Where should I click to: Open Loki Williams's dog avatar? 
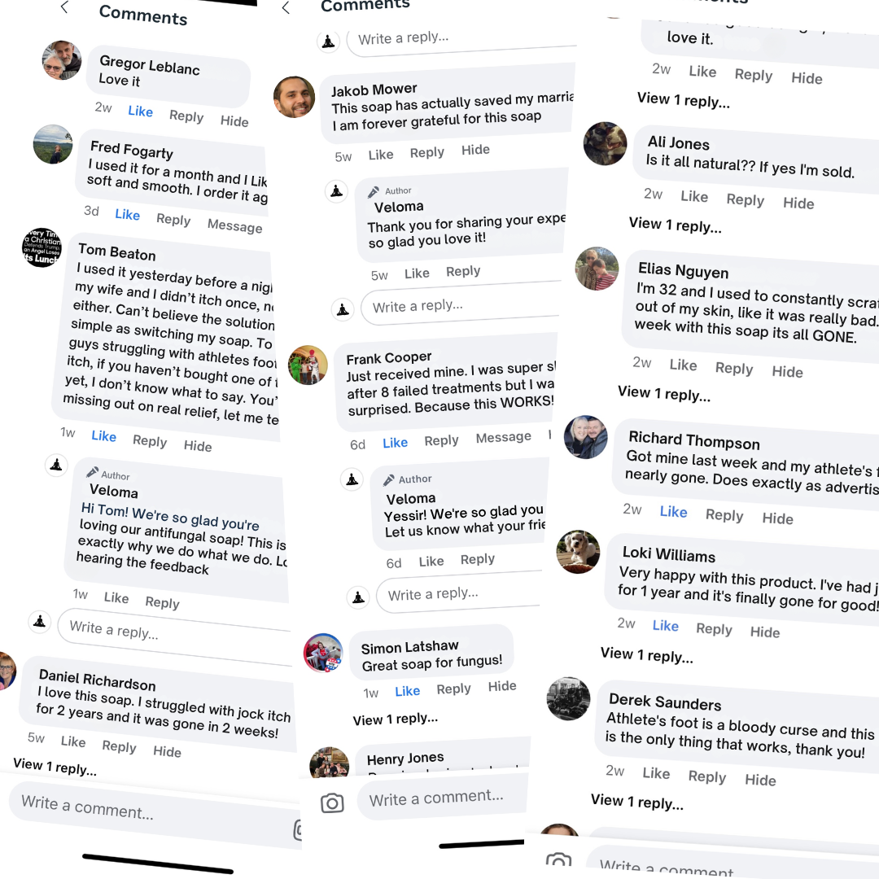click(578, 553)
